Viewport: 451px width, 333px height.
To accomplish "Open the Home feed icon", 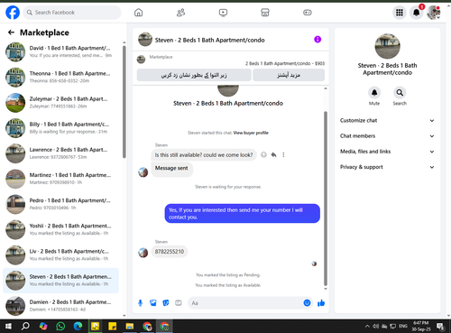I will (x=138, y=13).
